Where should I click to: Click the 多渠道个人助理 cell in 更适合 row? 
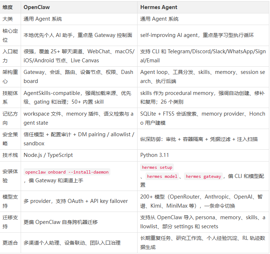click(x=72, y=243)
